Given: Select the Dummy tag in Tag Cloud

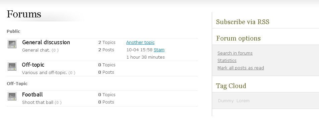Looking at the screenshot, I should click(226, 101).
